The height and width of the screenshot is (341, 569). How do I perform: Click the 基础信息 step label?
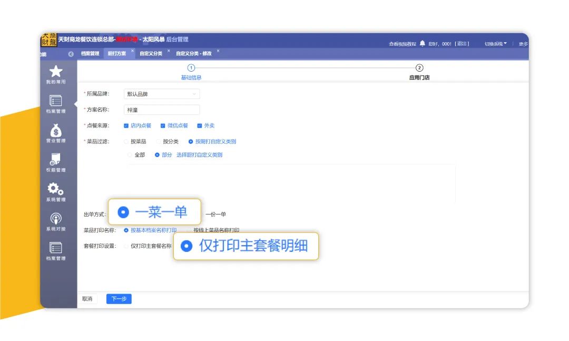pyautogui.click(x=191, y=77)
